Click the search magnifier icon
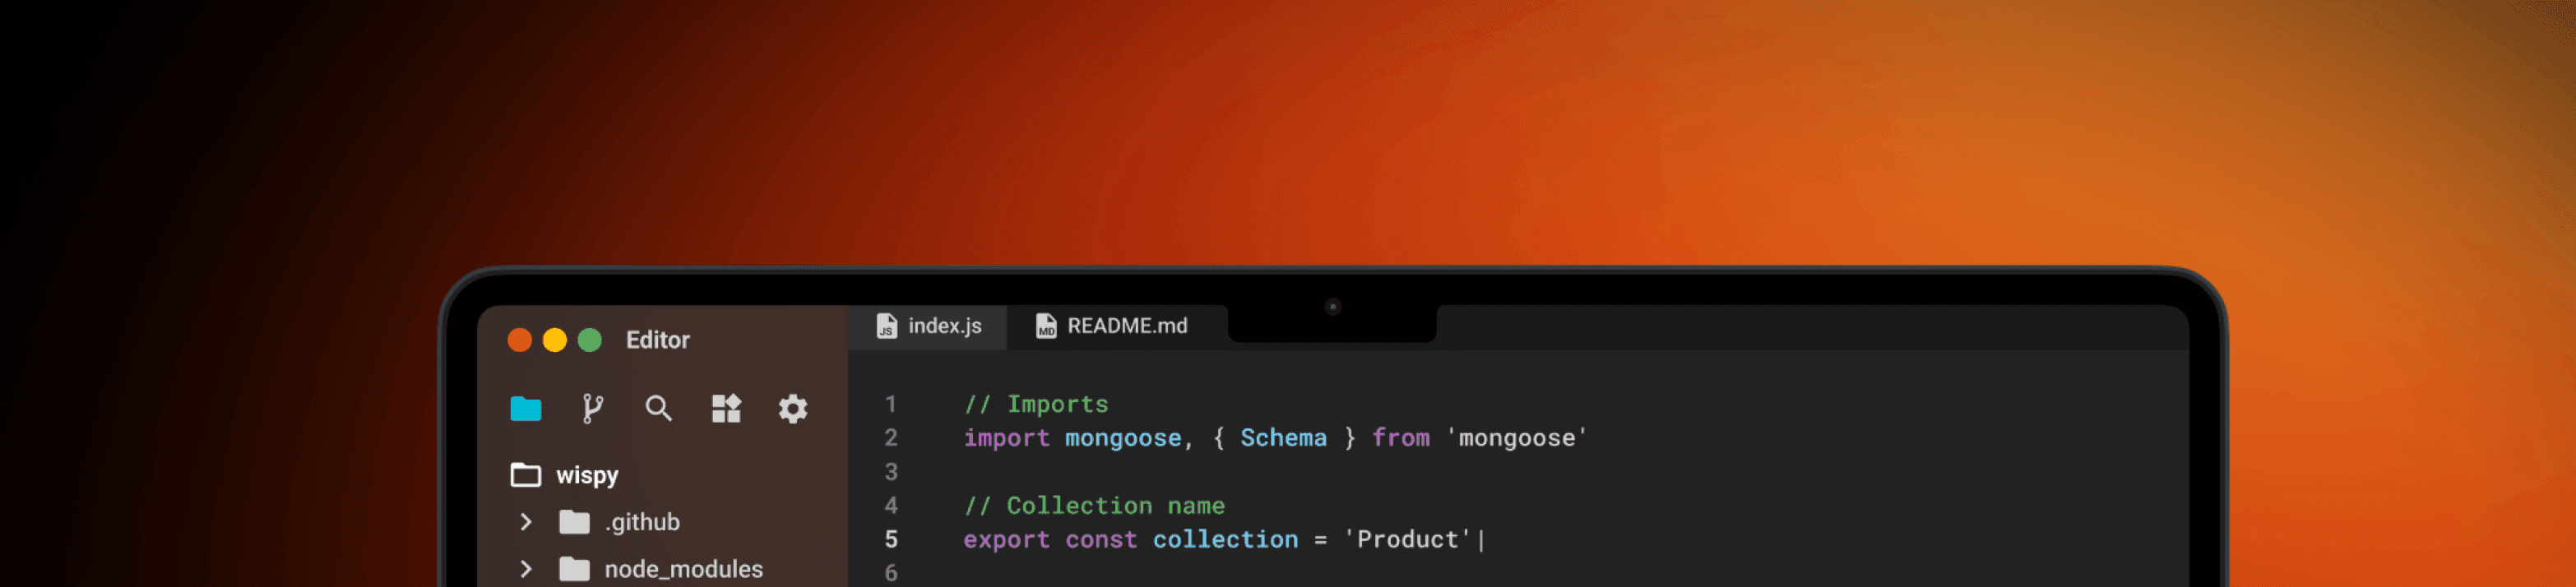Viewport: 2576px width, 587px height. [x=658, y=408]
